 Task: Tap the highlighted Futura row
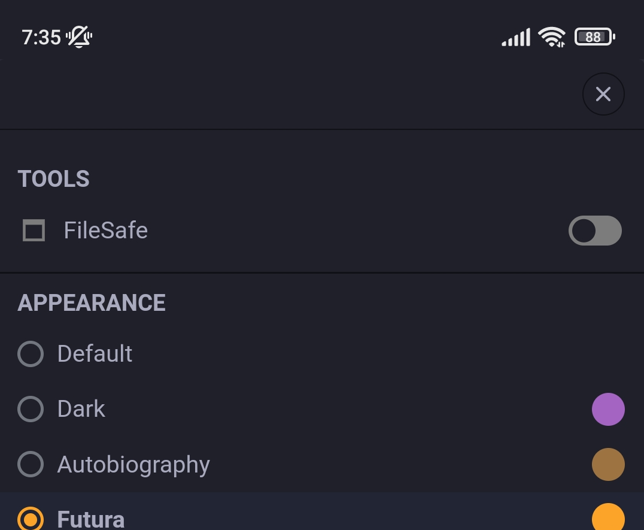click(x=299, y=517)
